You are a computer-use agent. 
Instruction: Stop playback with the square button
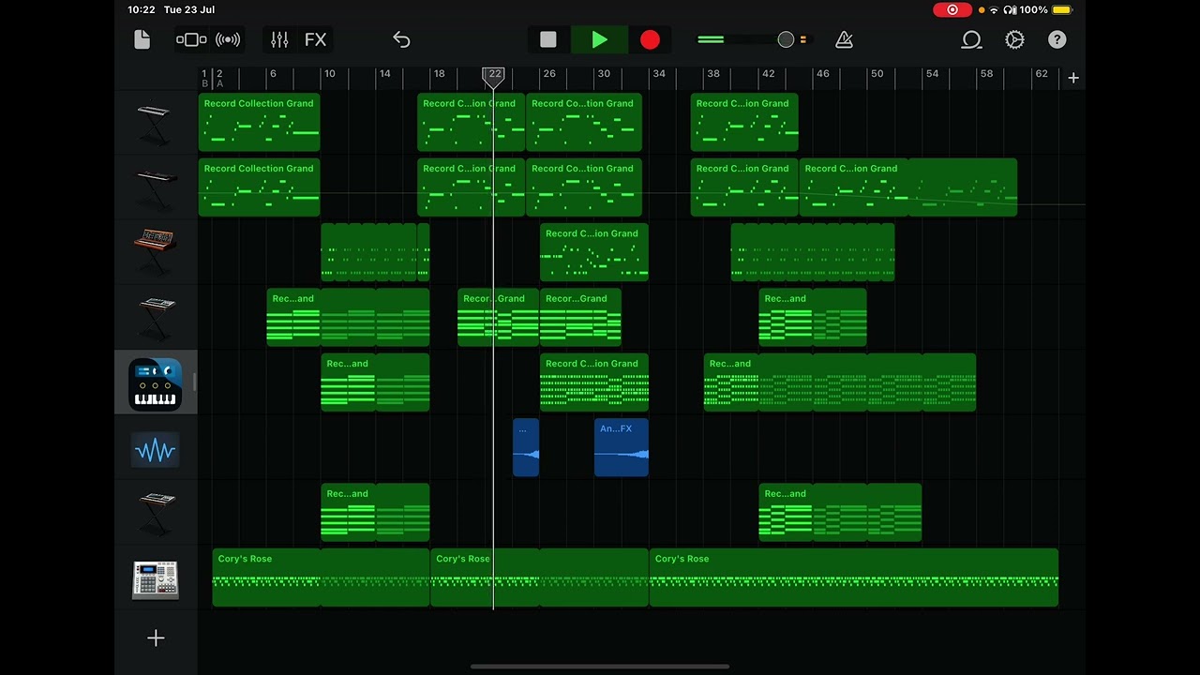tap(548, 39)
